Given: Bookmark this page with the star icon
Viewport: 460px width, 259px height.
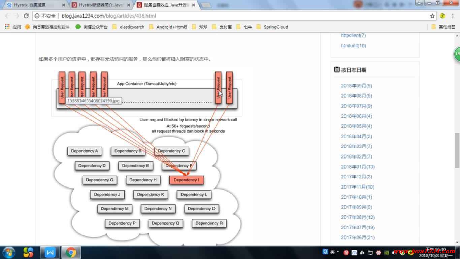Looking at the screenshot, I should 432,16.
